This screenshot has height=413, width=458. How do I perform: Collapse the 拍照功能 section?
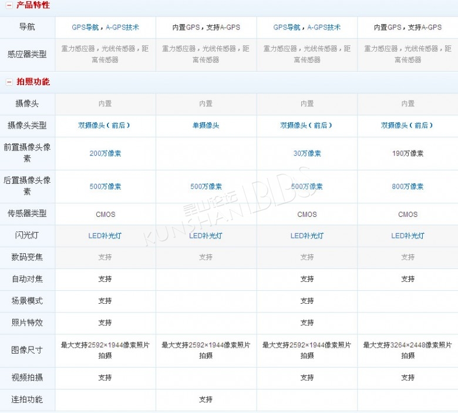pos(9,82)
